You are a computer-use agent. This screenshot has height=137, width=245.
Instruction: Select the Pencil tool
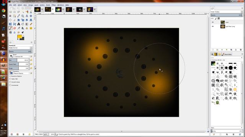pyautogui.click(x=31, y=24)
